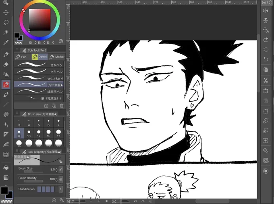
Task: Select the Move layer tool
Action: [x=6, y=13]
